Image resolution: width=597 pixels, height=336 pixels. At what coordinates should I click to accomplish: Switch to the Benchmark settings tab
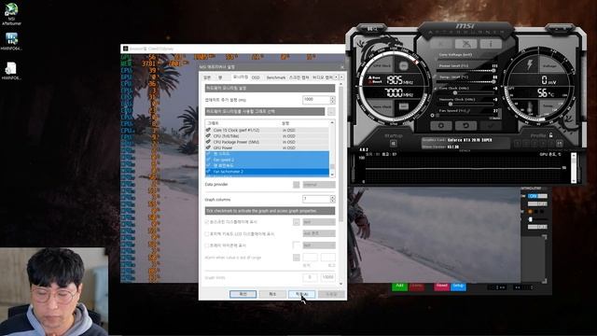pos(276,77)
